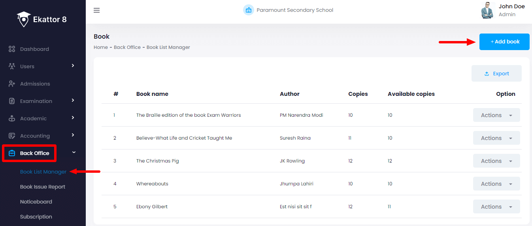Export the book list
Screen dimensions: 532x226
[x=496, y=74]
